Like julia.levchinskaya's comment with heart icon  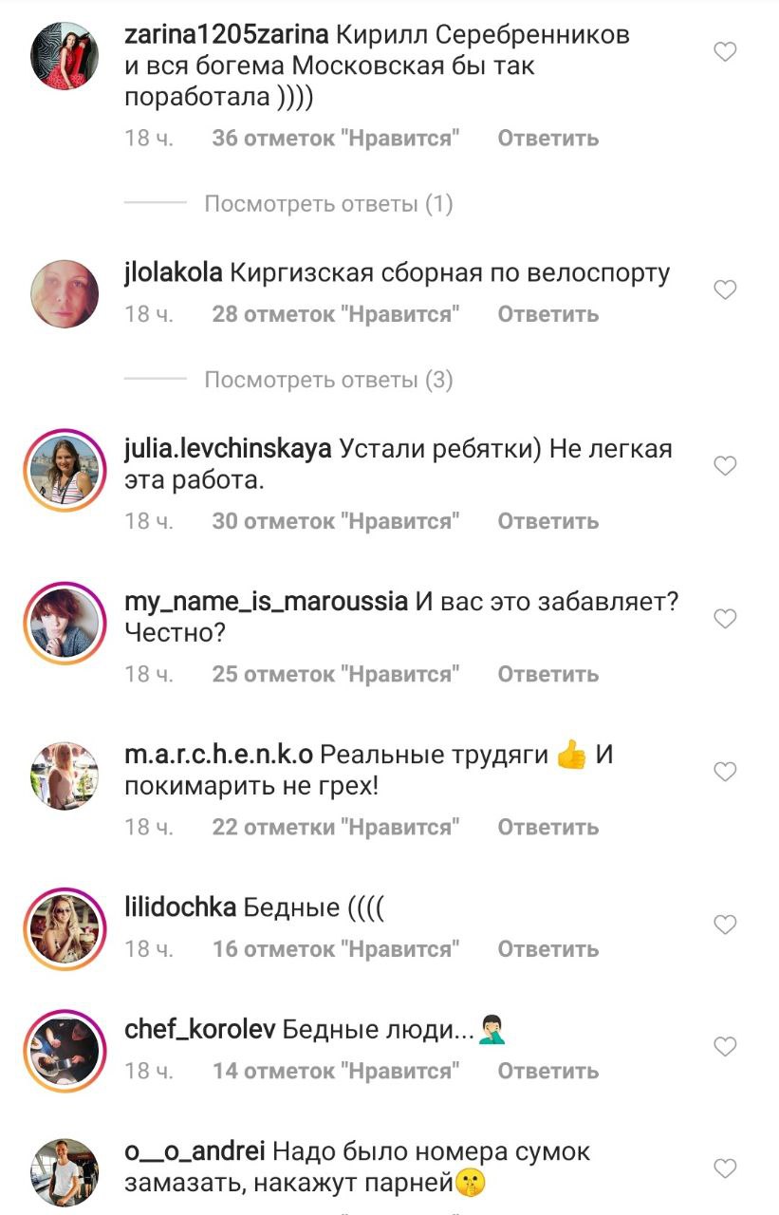[725, 465]
